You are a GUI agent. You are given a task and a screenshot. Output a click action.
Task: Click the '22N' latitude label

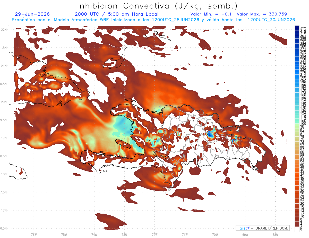(4, 30)
